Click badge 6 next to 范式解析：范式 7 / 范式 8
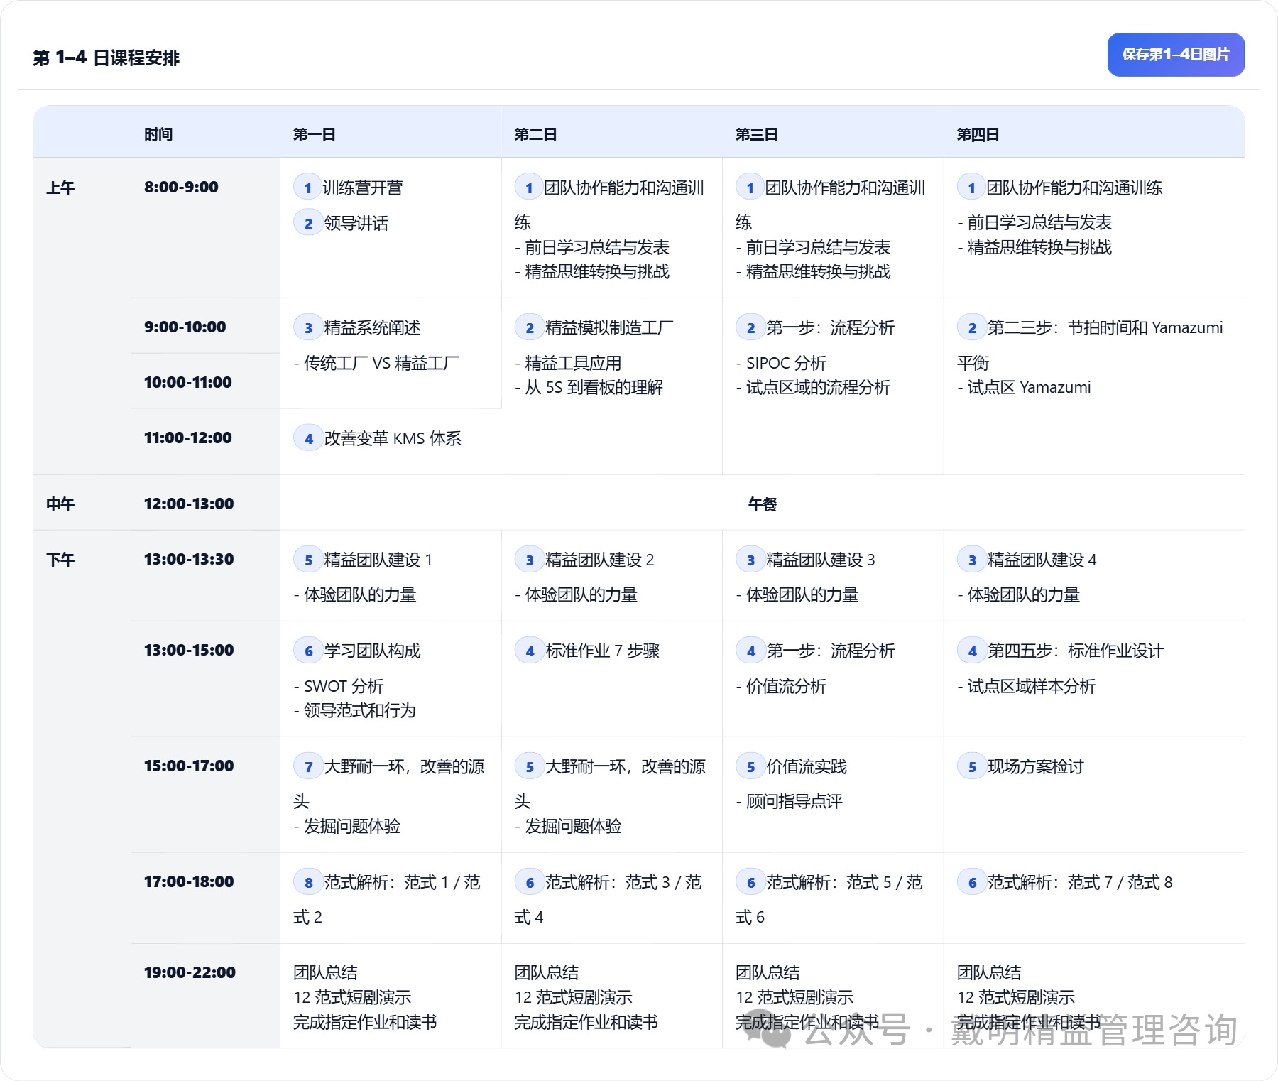This screenshot has width=1278, height=1081. click(x=971, y=882)
